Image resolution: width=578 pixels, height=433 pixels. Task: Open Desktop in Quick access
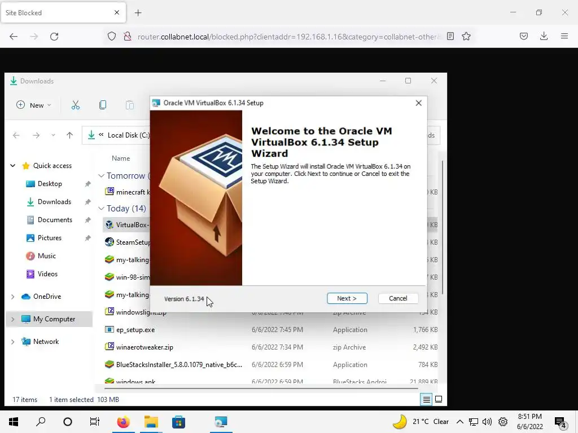(50, 184)
